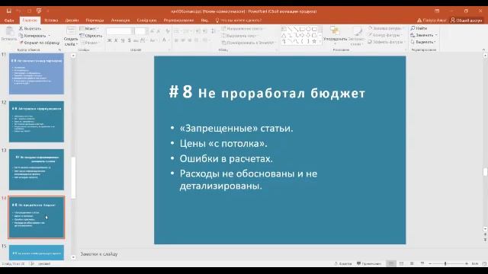Align text left in paragraph group
Viewport: 488px width, 274px height.
click(x=176, y=40)
